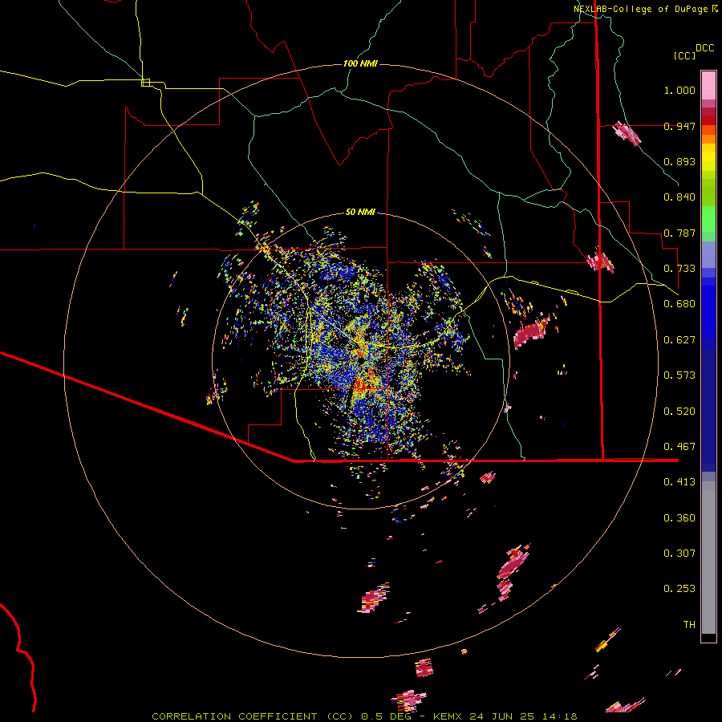This screenshot has width=722, height=722.
Task: Click the 100 NMI range ring label
Action: tap(360, 63)
